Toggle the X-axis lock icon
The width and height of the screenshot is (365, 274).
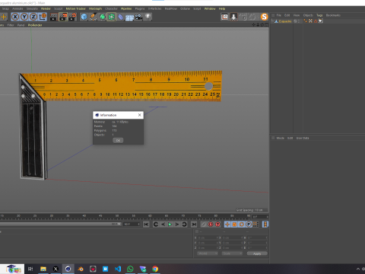tap(15, 17)
